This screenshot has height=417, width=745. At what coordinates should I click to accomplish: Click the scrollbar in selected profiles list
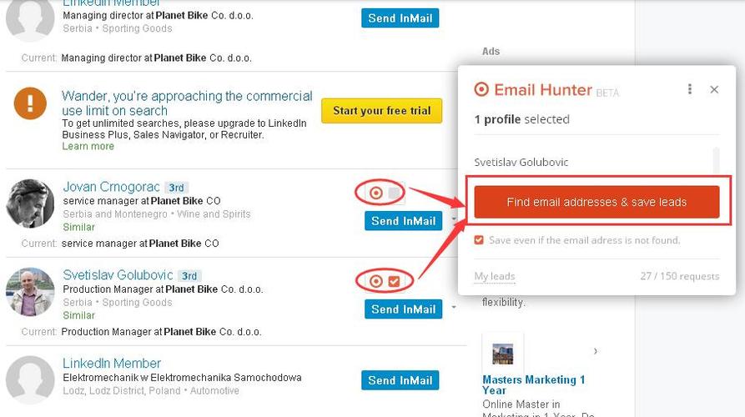716,161
